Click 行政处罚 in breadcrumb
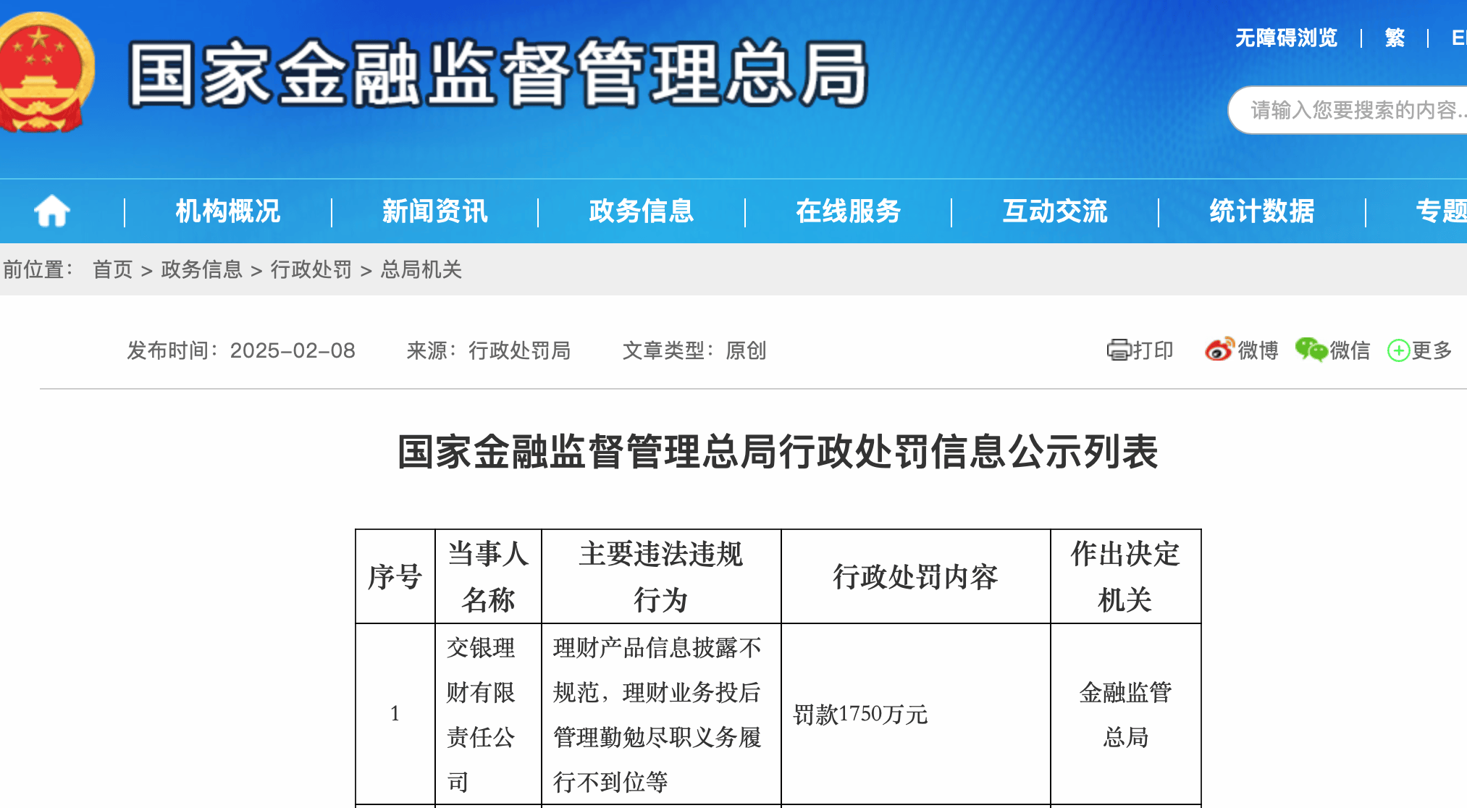Viewport: 1467px width, 808px height. click(x=311, y=270)
